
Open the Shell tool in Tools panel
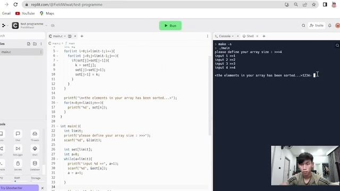pos(35,151)
